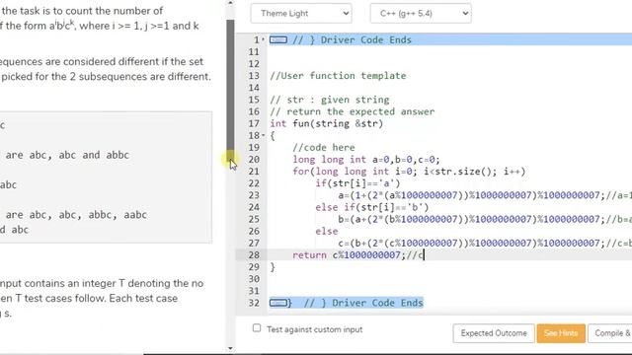Click '// } Driver Code Ends' on line 32
Viewport: 632px width, 355px height.
coord(363,303)
